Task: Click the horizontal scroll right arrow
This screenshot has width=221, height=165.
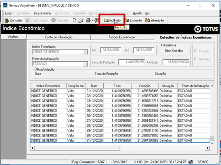Action: (x=208, y=148)
